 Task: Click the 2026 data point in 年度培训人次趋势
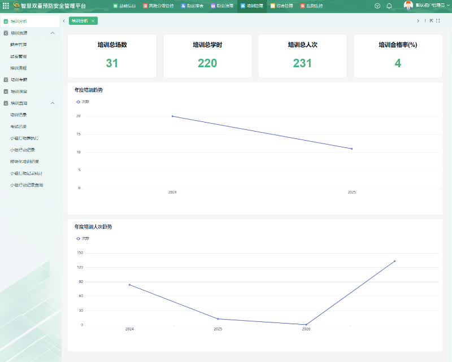coord(306,325)
